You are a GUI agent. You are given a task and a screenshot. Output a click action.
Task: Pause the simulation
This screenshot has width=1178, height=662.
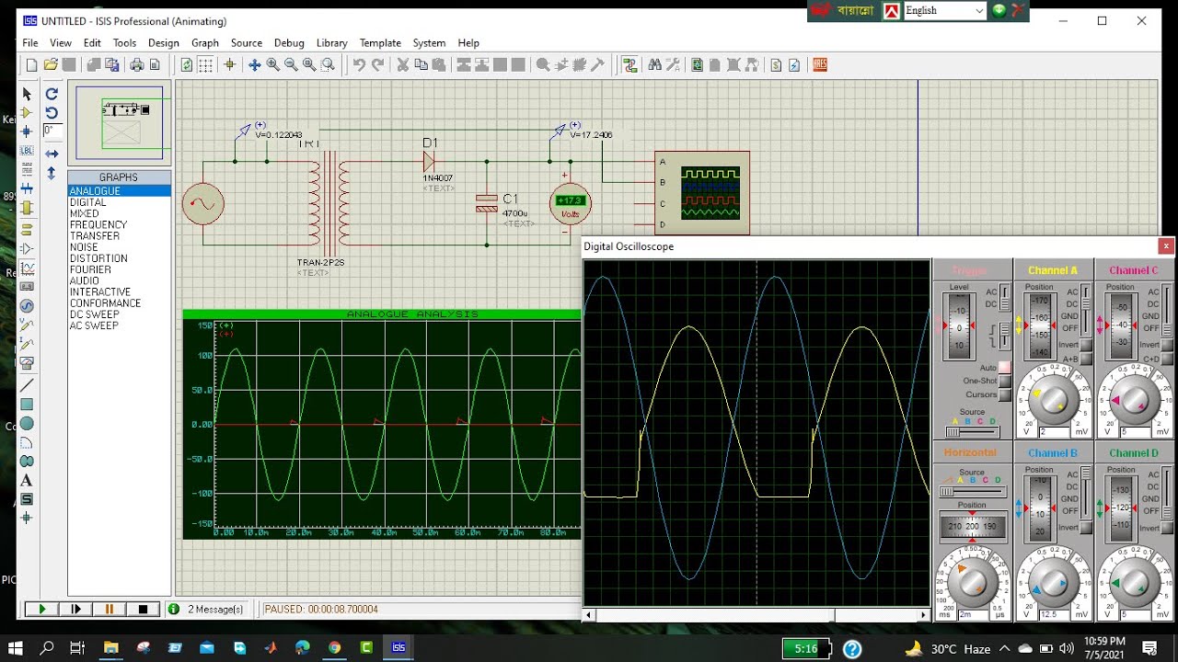[110, 609]
